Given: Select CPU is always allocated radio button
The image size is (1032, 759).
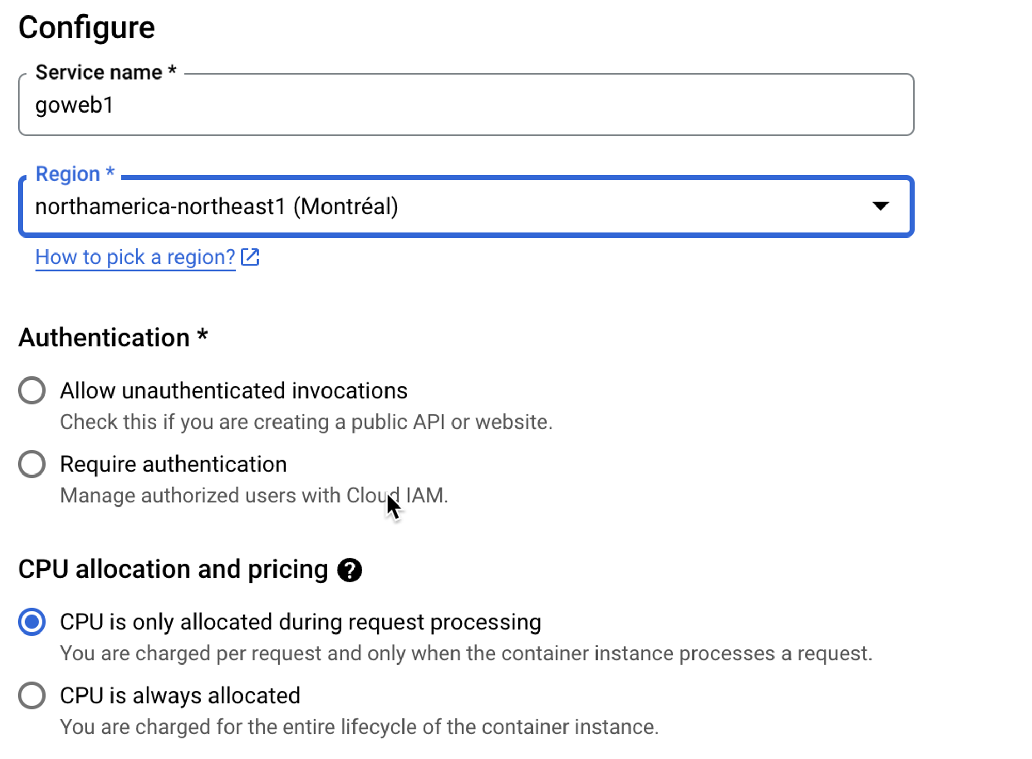Looking at the screenshot, I should pos(32,695).
